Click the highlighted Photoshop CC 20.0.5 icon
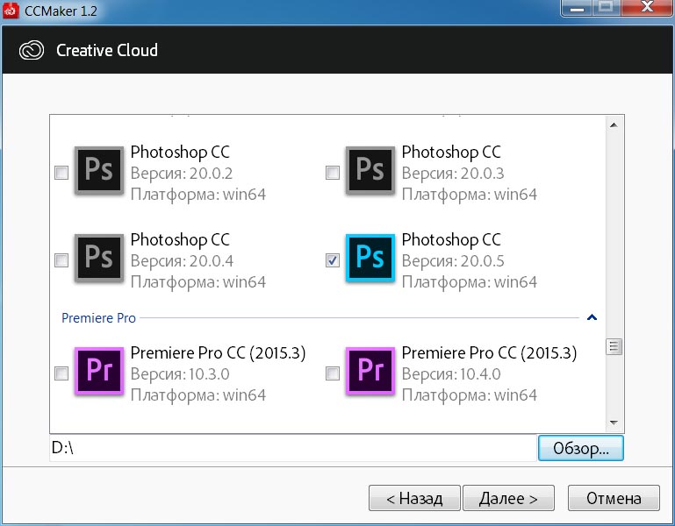This screenshot has height=526, width=675. 370,258
